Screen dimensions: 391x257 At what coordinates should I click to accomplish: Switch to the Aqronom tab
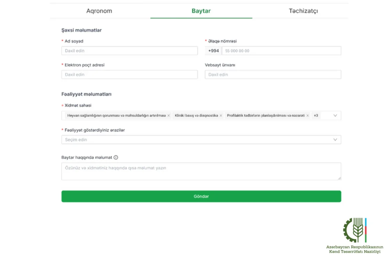click(x=99, y=11)
